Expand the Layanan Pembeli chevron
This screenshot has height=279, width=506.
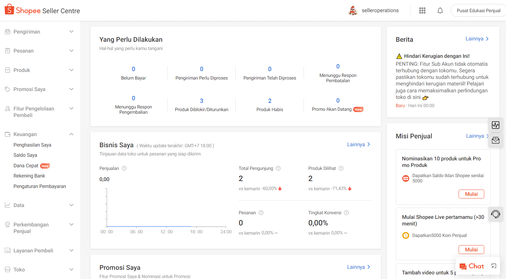71,250
